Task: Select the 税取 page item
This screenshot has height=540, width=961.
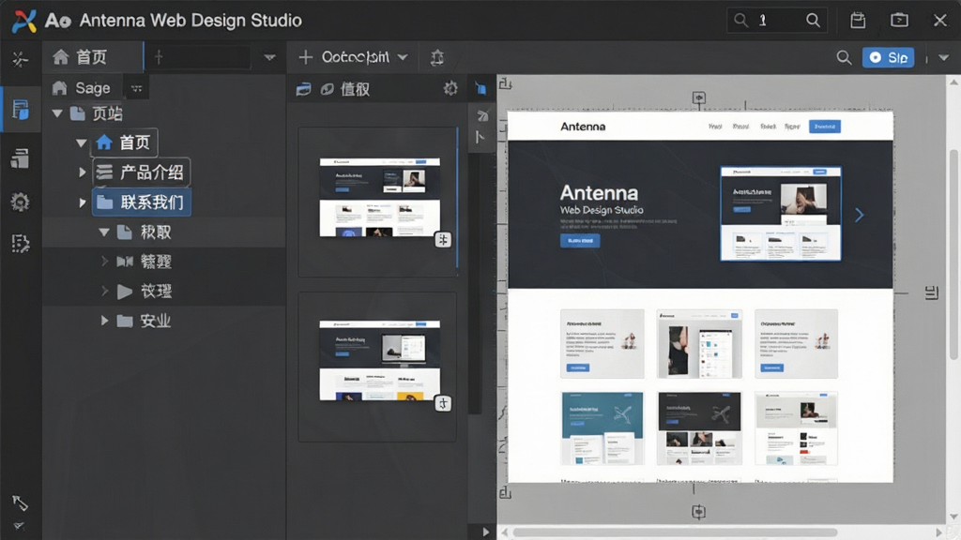Action: (144, 232)
